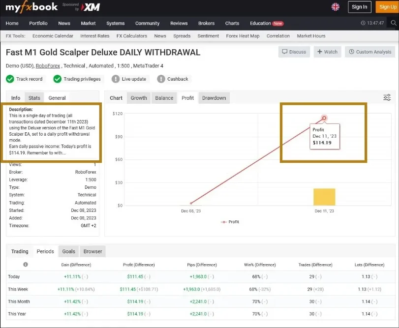399x328 pixels.
Task: Follow the RoboForex broker link
Action: [48, 66]
